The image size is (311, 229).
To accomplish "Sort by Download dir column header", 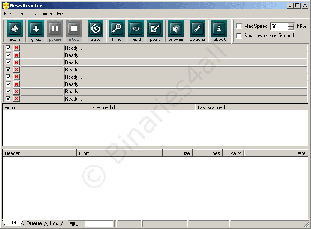I will tap(142, 107).
